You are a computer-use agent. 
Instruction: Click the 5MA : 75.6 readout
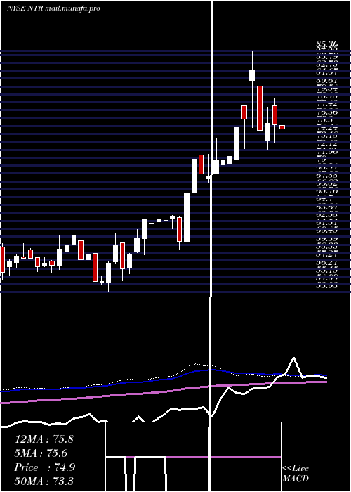(x=41, y=453)
